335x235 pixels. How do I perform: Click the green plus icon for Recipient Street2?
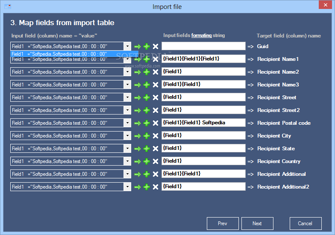147,110
